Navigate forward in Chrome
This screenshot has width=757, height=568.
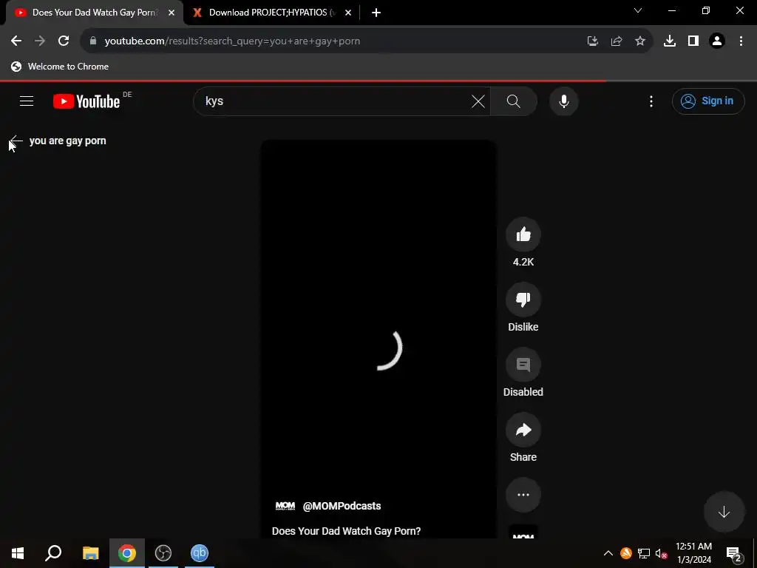[x=40, y=41]
